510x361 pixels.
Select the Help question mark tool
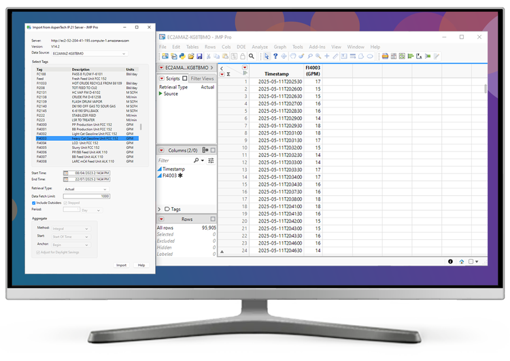(x=275, y=56)
